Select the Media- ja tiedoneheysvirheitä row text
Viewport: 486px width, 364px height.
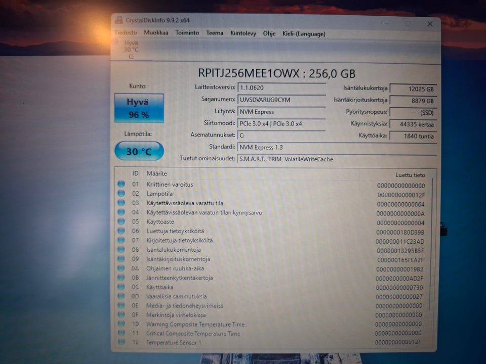click(184, 305)
